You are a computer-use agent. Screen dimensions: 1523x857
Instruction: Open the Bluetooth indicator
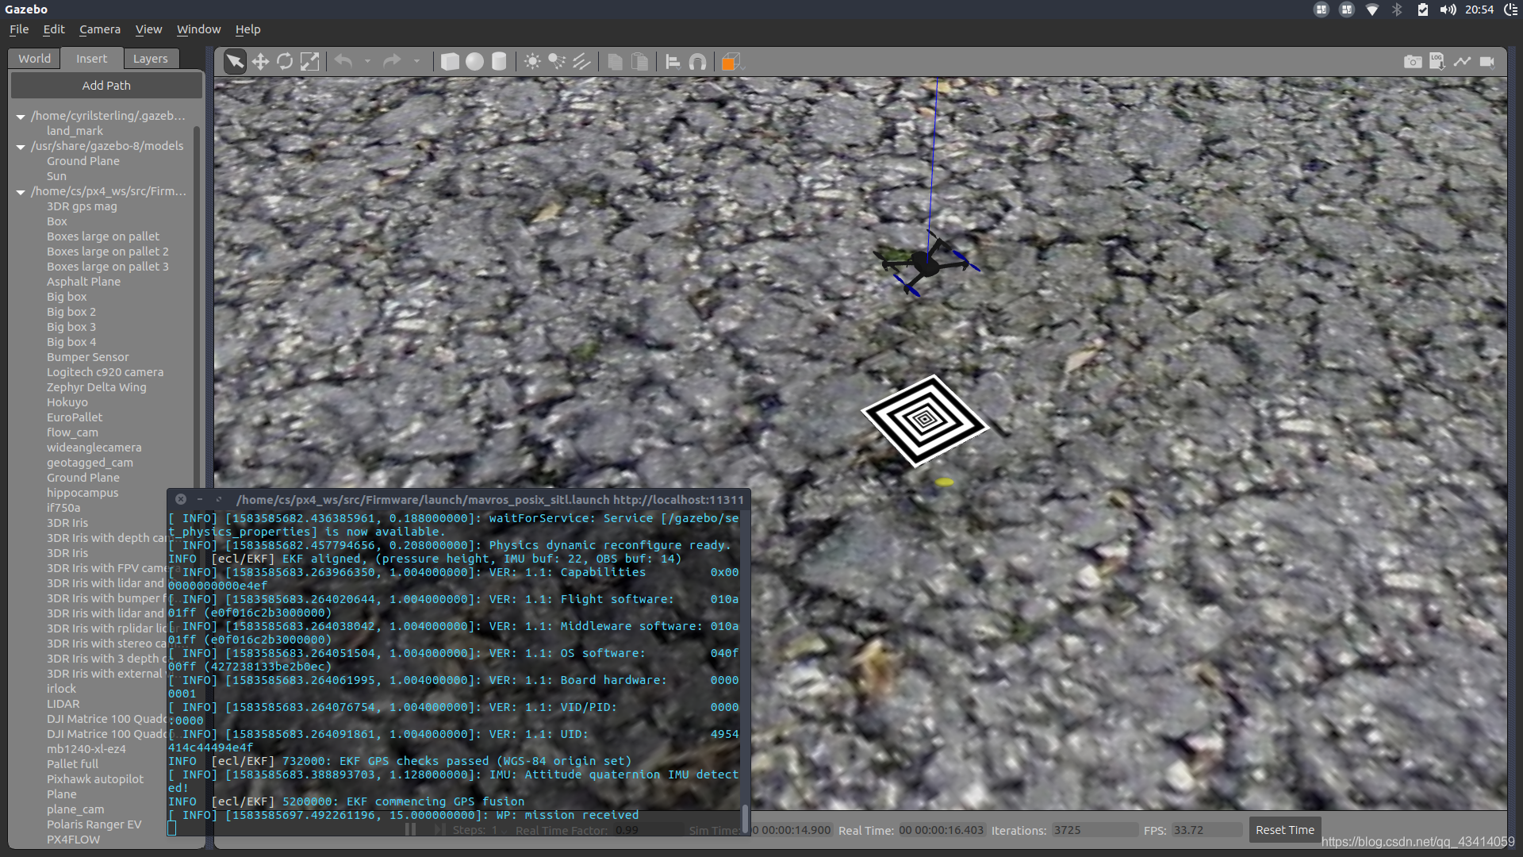pyautogui.click(x=1397, y=10)
